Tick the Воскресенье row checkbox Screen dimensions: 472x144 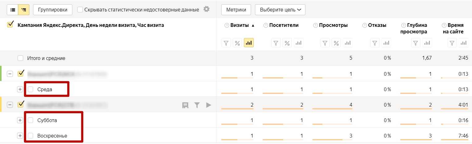pos(30,136)
